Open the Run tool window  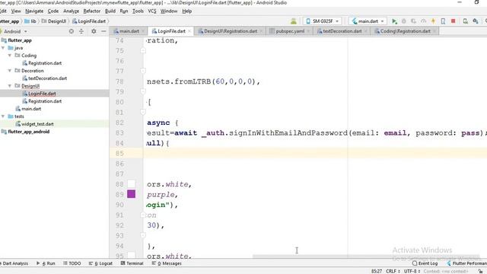46,263
